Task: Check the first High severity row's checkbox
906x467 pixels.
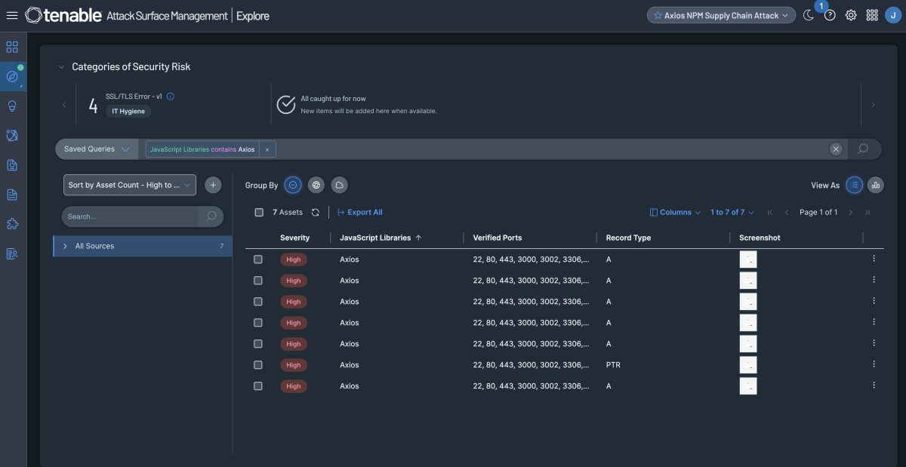Action: [257, 259]
